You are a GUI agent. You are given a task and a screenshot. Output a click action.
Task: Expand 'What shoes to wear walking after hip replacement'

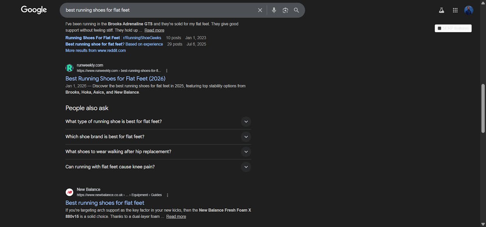pos(158,151)
